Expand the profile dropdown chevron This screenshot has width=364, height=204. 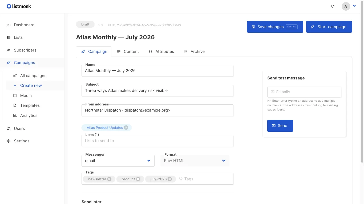click(354, 6)
